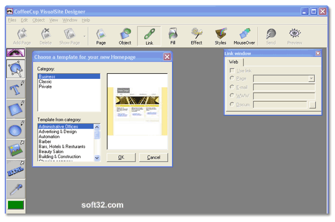Click the green color swatch in sidebar

15,205
